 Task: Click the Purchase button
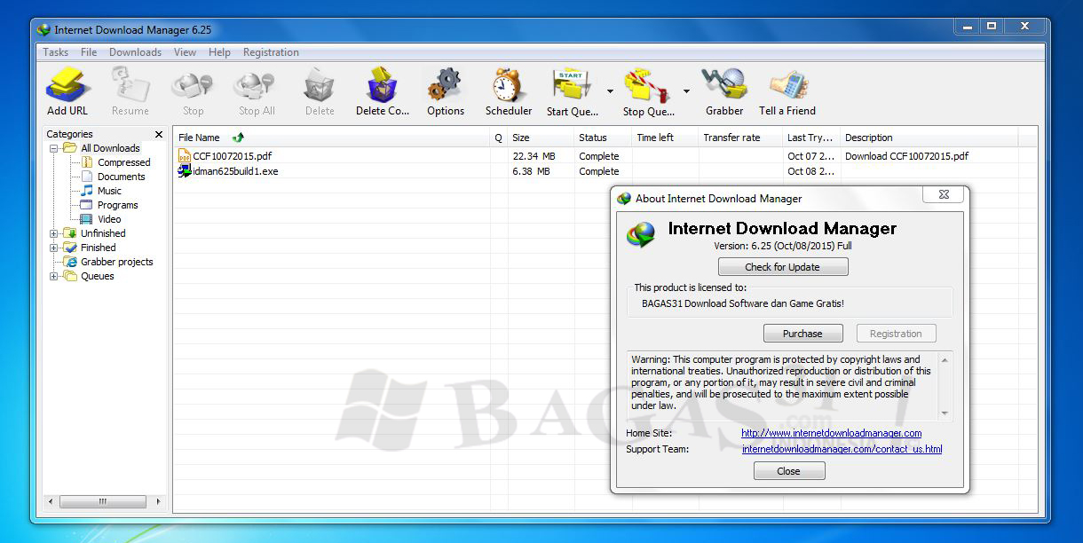point(802,334)
